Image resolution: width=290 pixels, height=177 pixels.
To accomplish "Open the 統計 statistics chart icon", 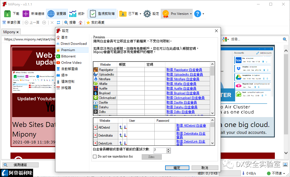I will [x=73, y=14].
